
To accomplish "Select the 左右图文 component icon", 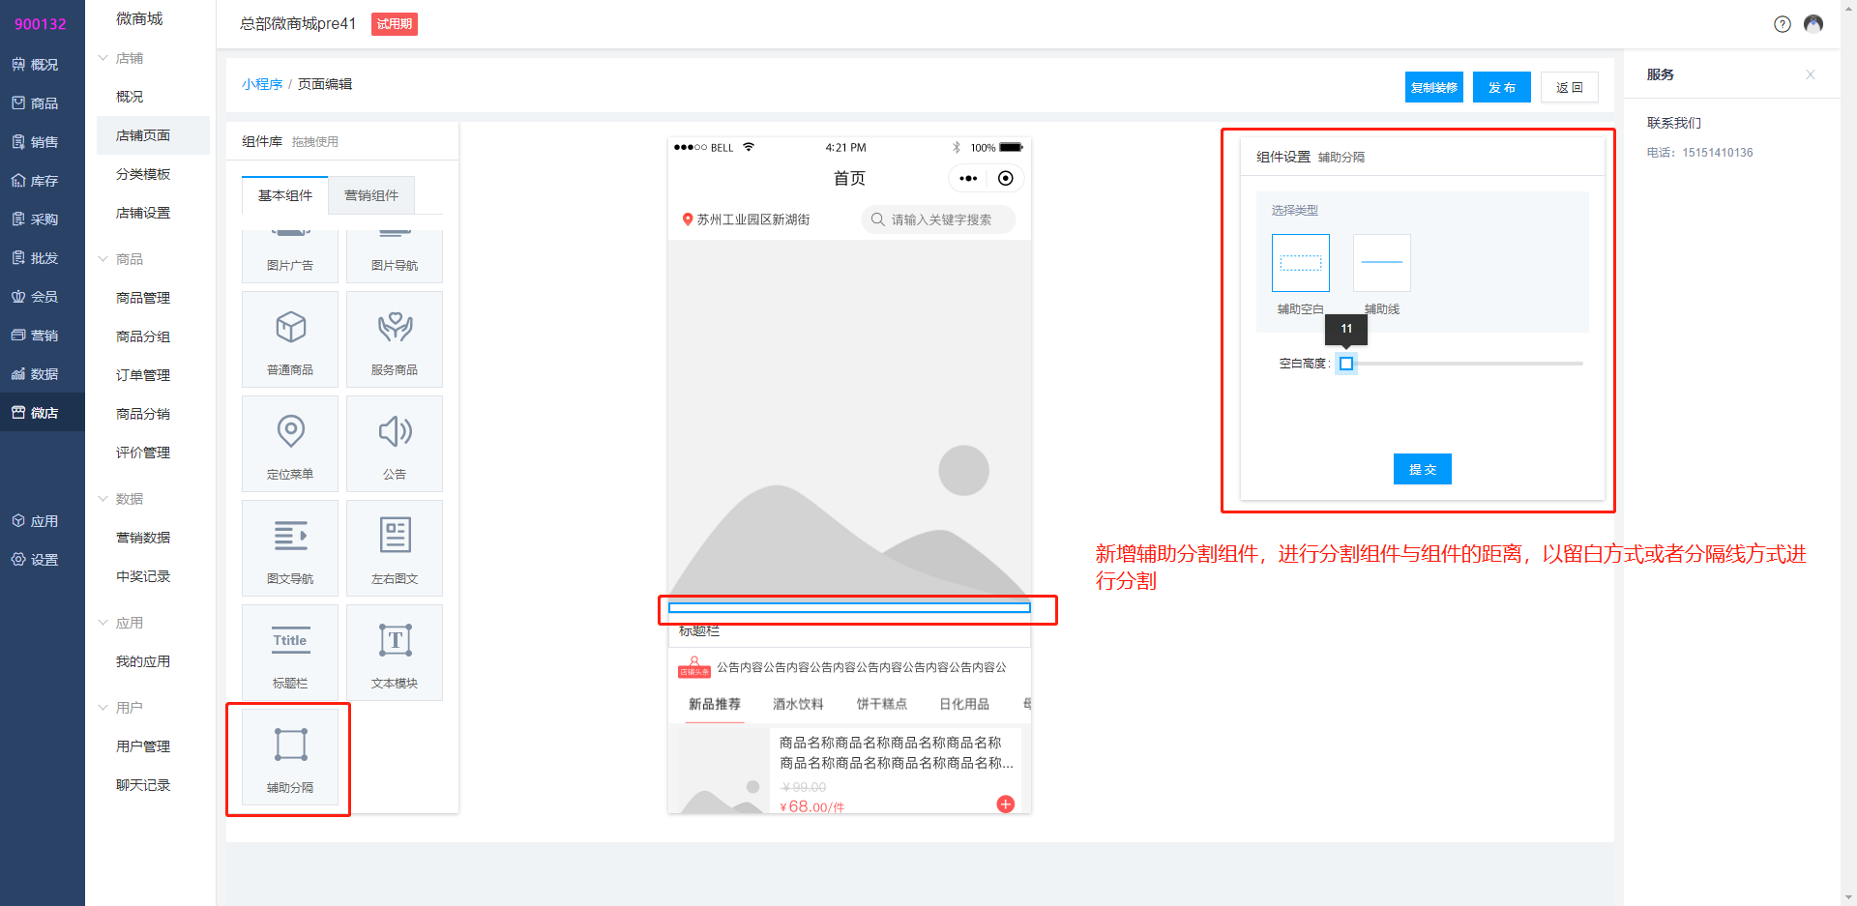I will tap(395, 536).
